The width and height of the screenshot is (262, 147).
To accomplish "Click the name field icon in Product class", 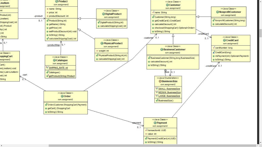I will click(x=47, y=8).
